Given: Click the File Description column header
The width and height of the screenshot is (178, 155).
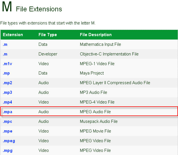Looking at the screenshot, I should coord(96,35).
